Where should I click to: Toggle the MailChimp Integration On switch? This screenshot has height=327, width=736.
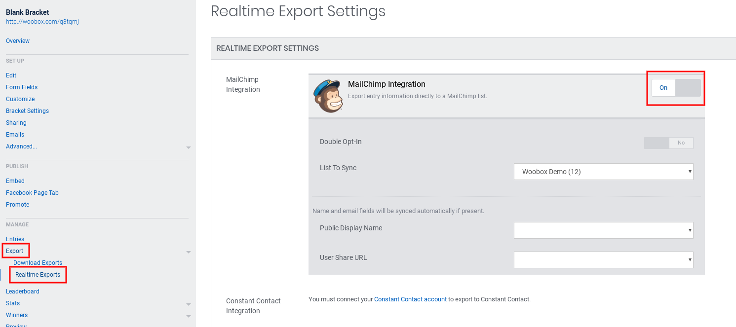coord(676,88)
